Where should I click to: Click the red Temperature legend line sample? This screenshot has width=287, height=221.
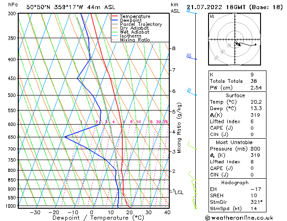tap(115, 16)
